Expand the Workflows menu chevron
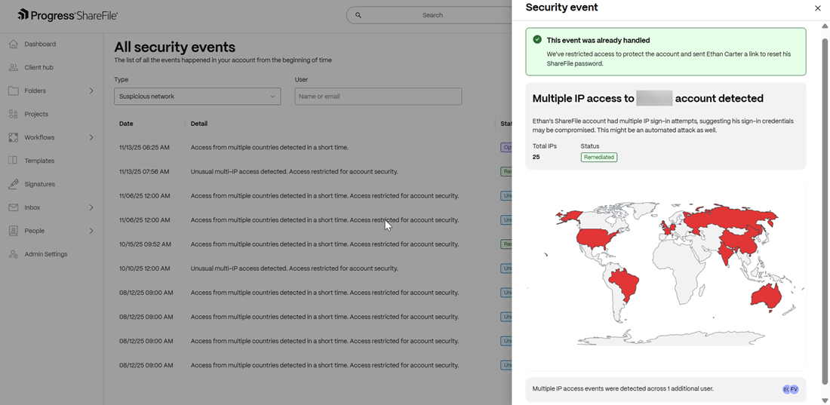 tap(91, 138)
